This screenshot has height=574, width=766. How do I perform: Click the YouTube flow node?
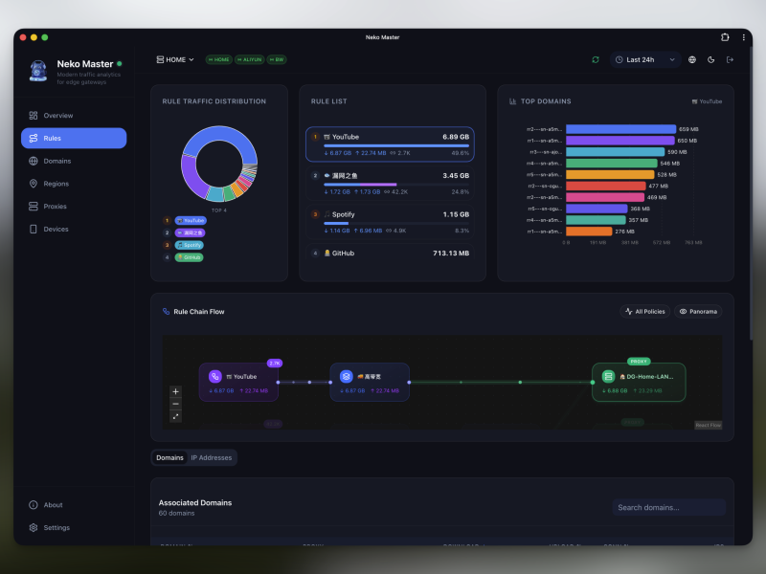[238, 382]
